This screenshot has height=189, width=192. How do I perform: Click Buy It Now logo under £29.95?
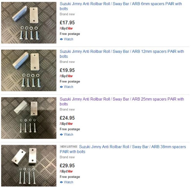click(x=66, y=171)
